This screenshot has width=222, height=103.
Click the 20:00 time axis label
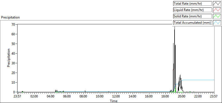pyautogui.click(x=182, y=97)
